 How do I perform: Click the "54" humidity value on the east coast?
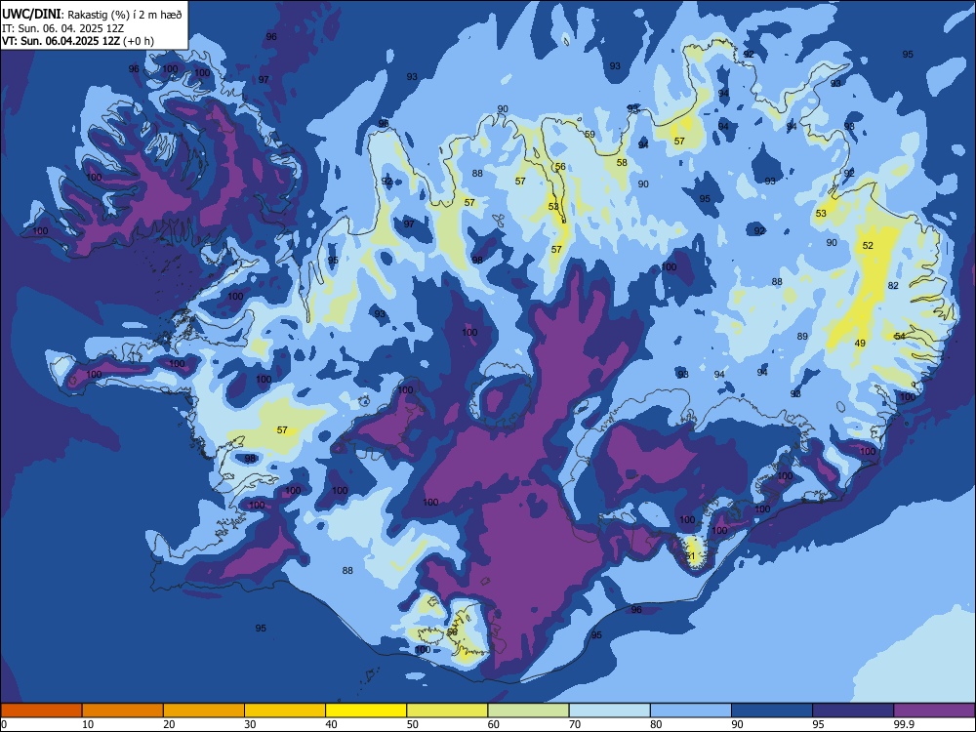[900, 336]
